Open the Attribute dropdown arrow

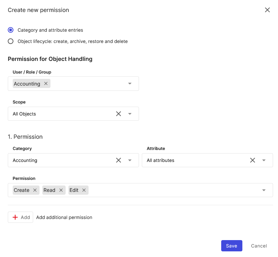[264, 160]
